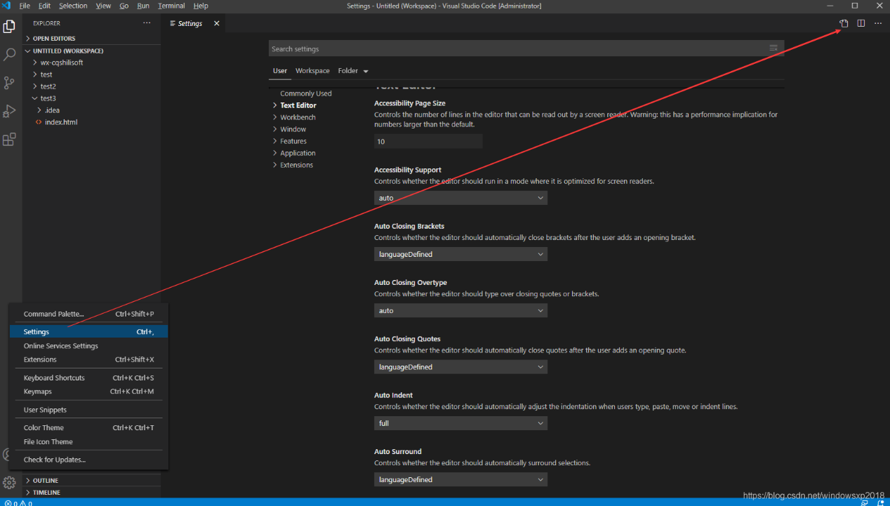Screen dimensions: 890x506
Task: Expand Application settings category
Action: click(x=298, y=153)
